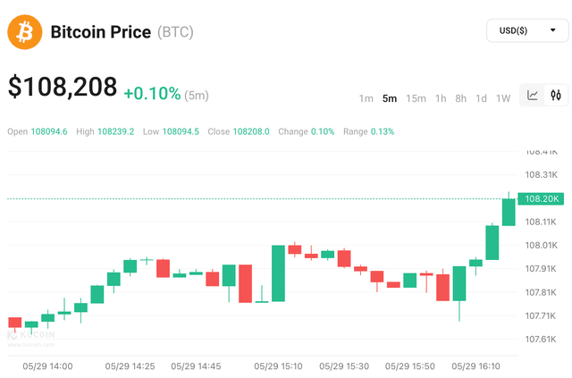Click the large red candle before 15:00
The image size is (572, 378).
pyautogui.click(x=245, y=283)
